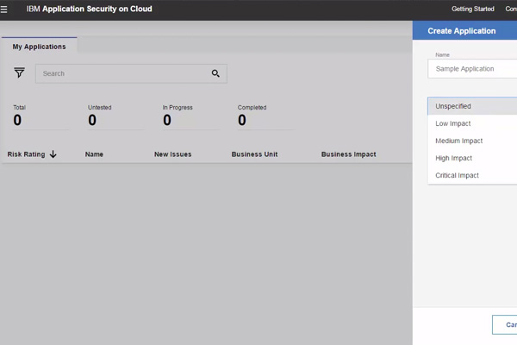
Task: Switch to My Applications tab
Action: coord(40,47)
